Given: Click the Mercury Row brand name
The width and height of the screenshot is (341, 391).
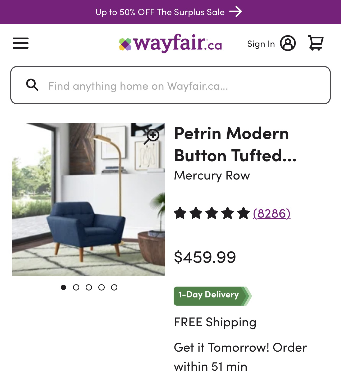Looking at the screenshot, I should coord(212,176).
